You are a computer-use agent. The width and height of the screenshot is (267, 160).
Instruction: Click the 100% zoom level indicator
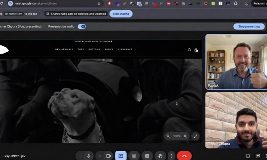click(x=177, y=136)
